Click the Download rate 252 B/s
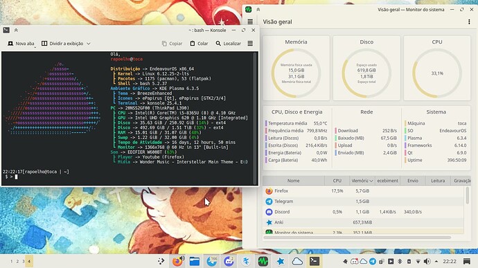 click(x=389, y=130)
